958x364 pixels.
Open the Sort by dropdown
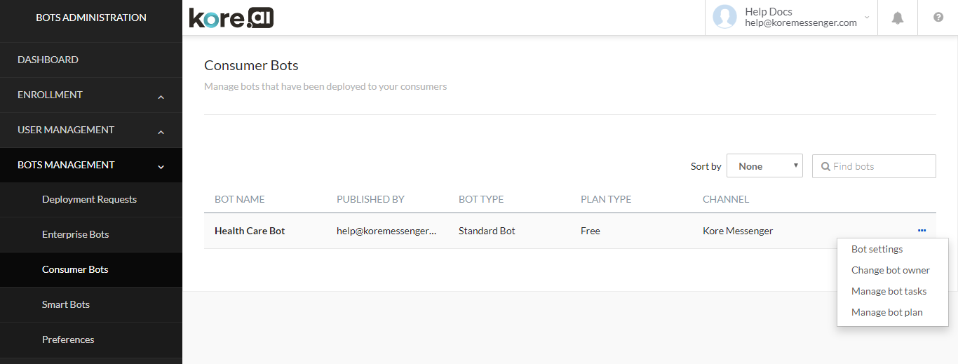764,166
